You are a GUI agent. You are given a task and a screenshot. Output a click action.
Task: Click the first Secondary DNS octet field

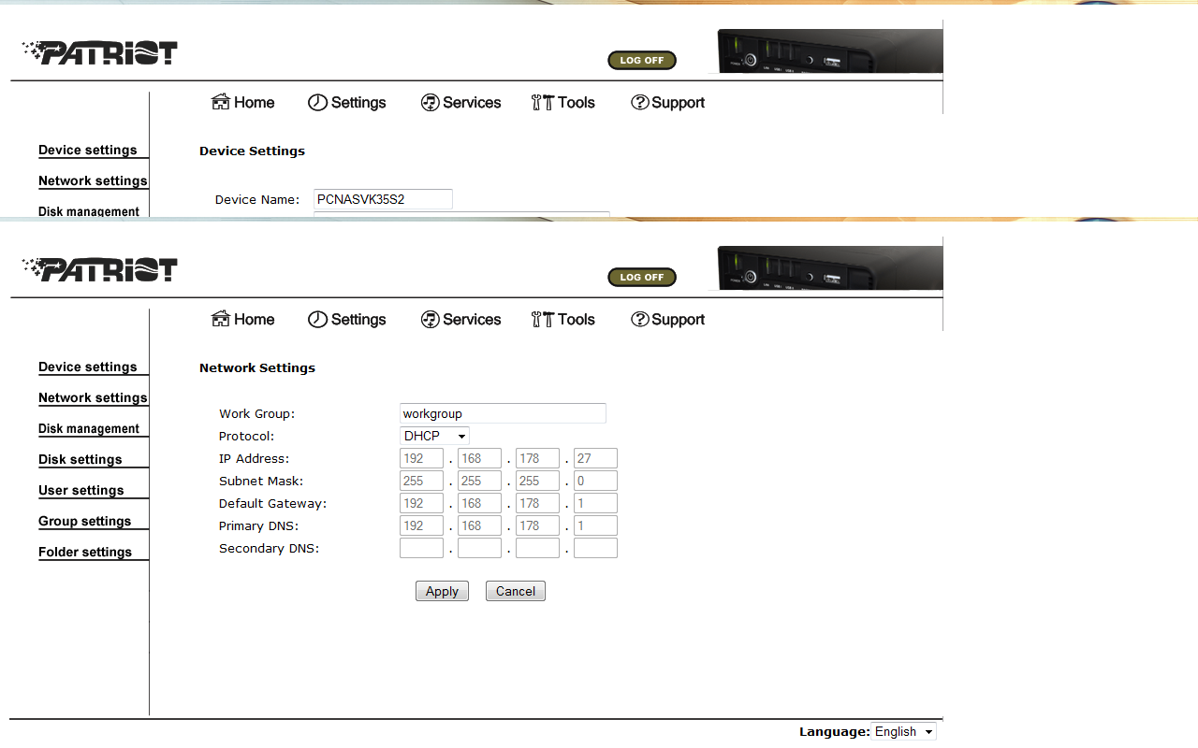click(421, 548)
